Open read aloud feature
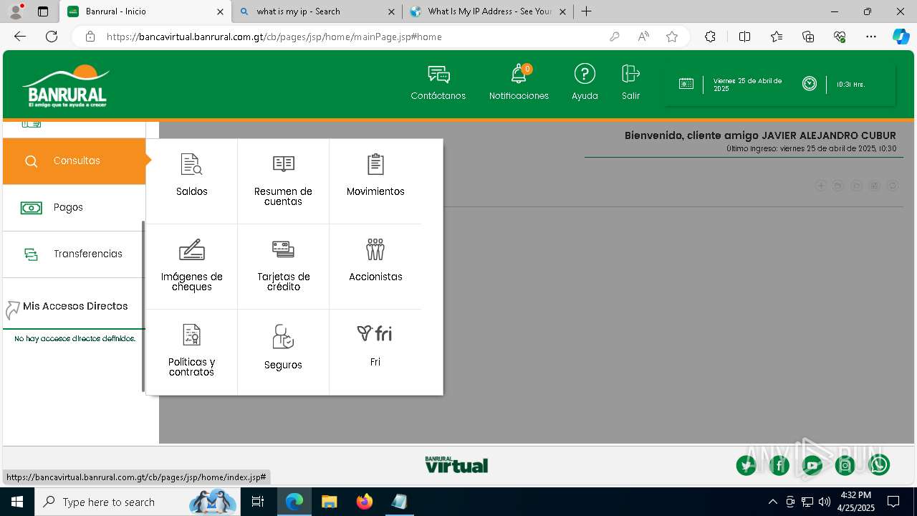The image size is (917, 516). click(x=643, y=37)
